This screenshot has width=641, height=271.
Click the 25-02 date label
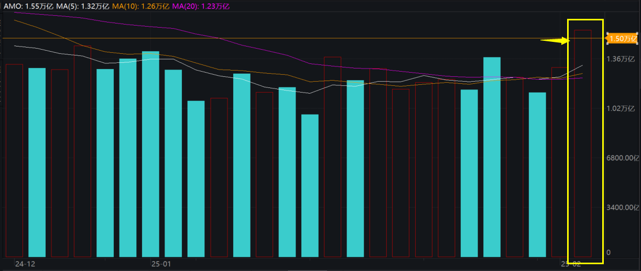click(571, 264)
